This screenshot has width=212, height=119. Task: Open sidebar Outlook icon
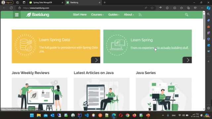208,45
